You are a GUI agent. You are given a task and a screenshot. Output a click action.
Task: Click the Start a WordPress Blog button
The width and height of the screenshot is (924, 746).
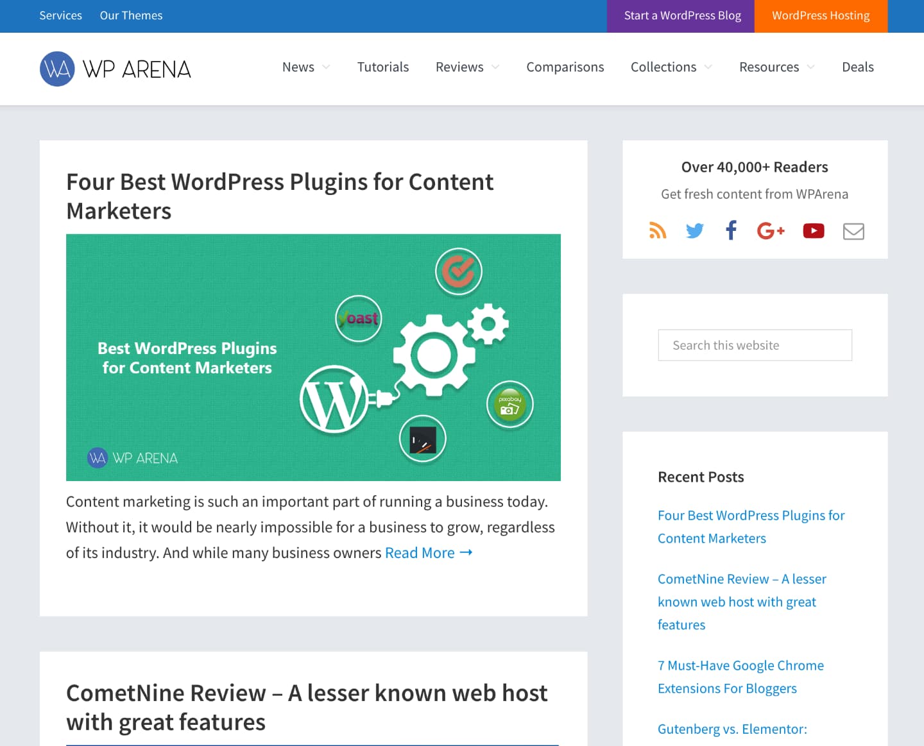coord(682,16)
